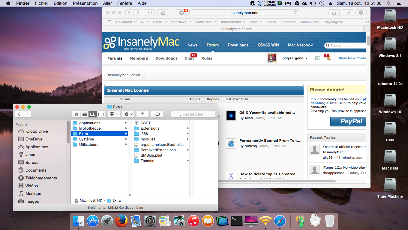Open the forum Chat tab
Image resolution: width=408 pixels, height=230 pixels.
pyautogui.click(x=189, y=58)
